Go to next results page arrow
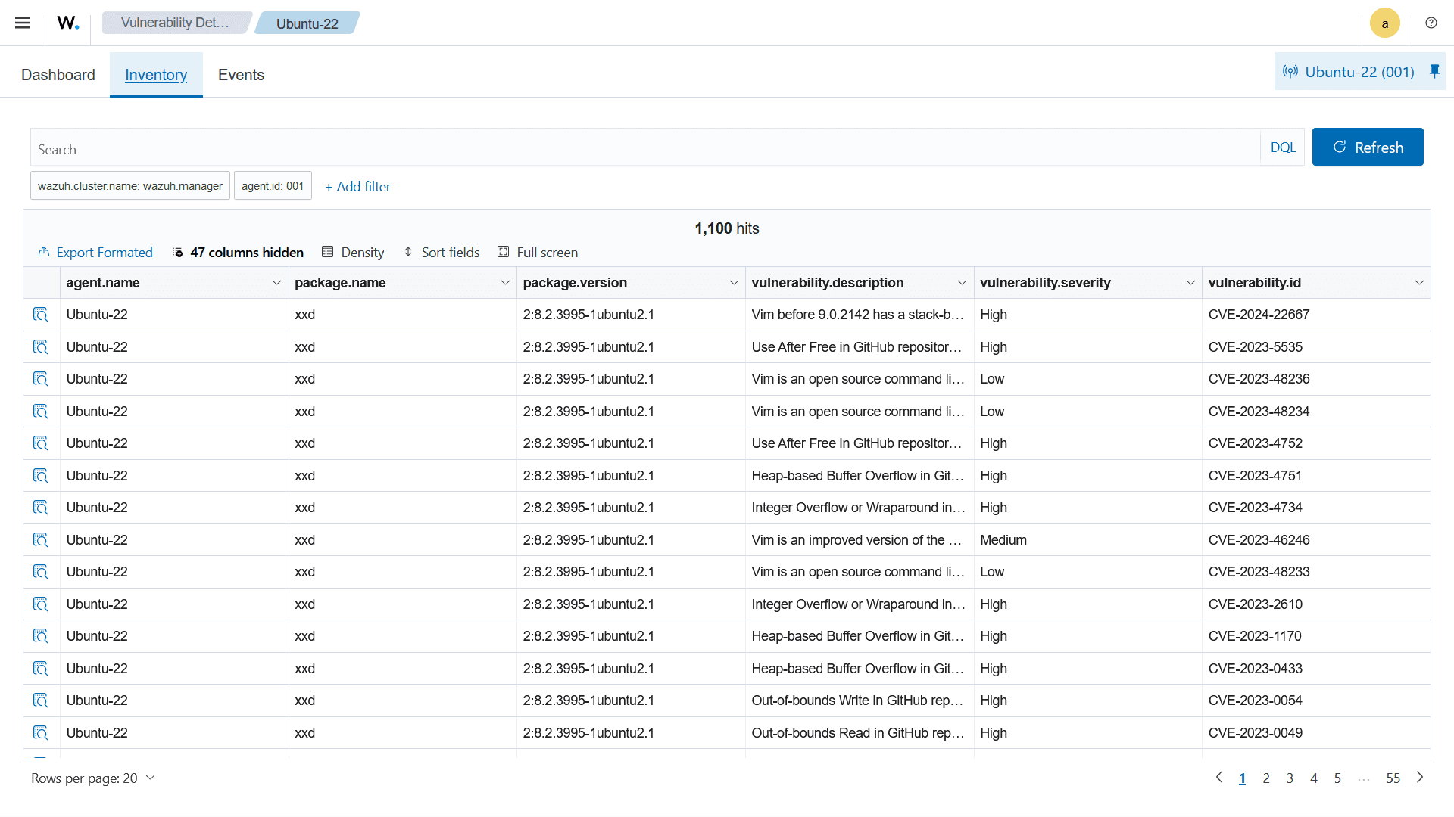Screen dimensions: 1454x817 coord(1420,778)
